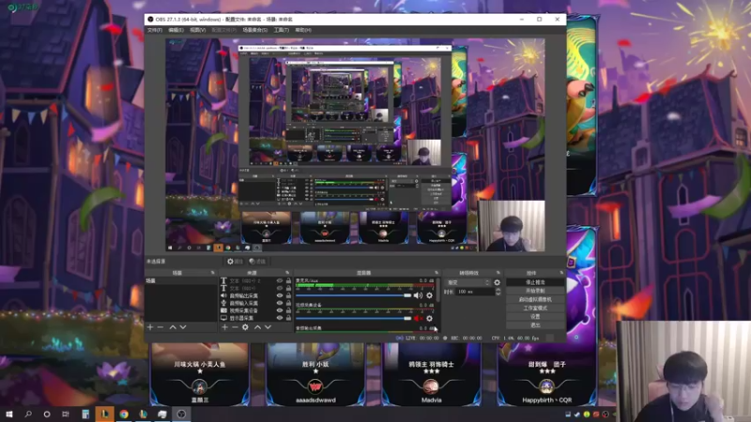Click 工作室模式 studio mode button
The image size is (751, 422).
point(535,309)
